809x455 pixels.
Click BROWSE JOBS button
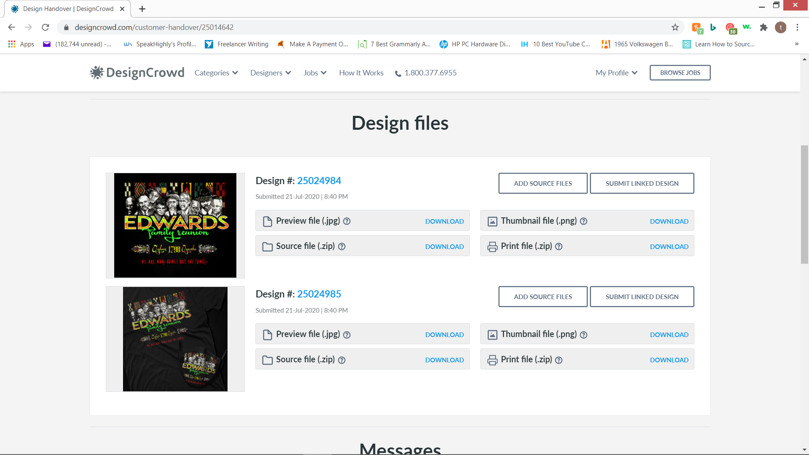pyautogui.click(x=680, y=72)
